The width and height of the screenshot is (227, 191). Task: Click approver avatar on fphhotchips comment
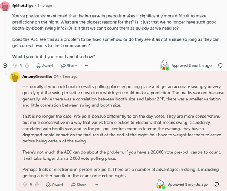(x=164, y=65)
